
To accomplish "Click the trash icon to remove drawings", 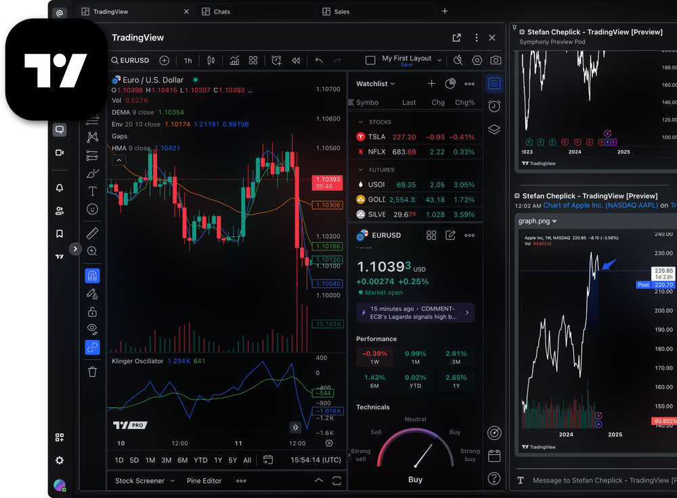I will [x=92, y=371].
